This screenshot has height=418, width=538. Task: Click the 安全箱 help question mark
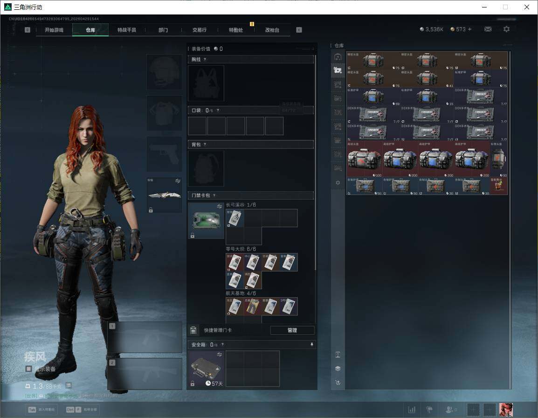[223, 344]
